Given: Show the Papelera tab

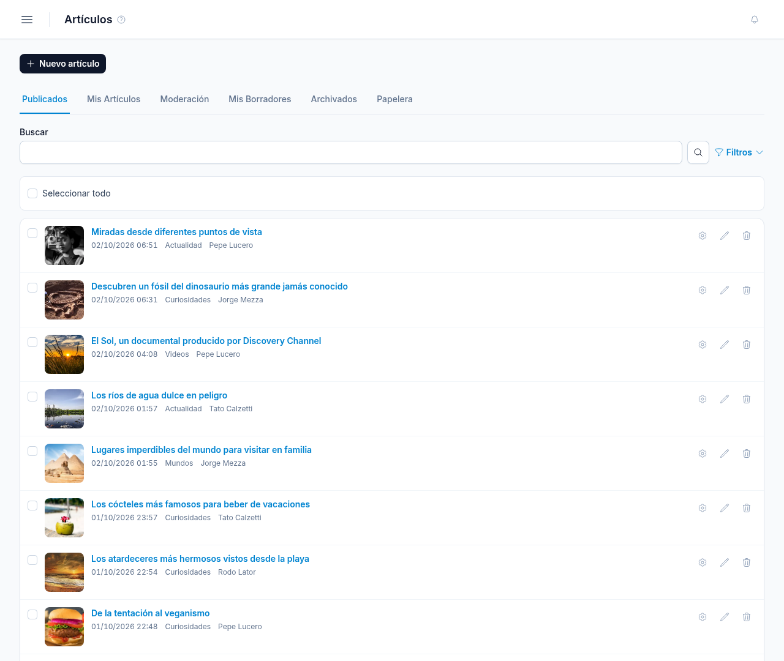Looking at the screenshot, I should (394, 99).
